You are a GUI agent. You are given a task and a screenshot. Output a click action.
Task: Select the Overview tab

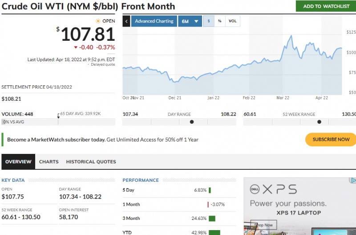click(x=18, y=162)
